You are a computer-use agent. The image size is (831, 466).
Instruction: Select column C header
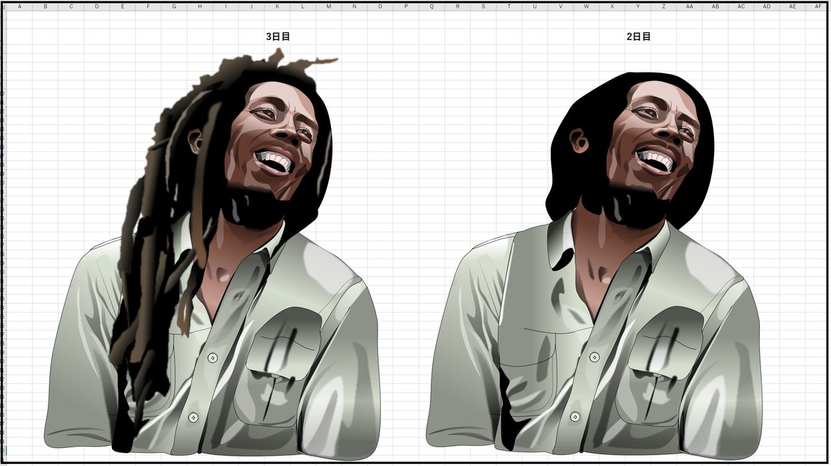coord(71,6)
